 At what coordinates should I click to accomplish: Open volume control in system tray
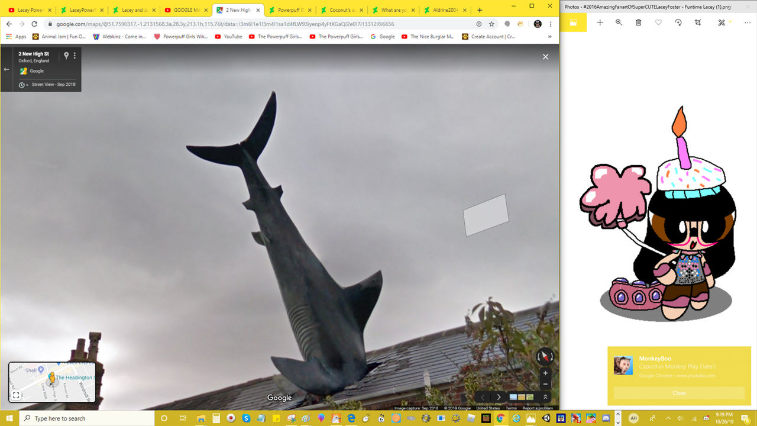click(x=680, y=418)
